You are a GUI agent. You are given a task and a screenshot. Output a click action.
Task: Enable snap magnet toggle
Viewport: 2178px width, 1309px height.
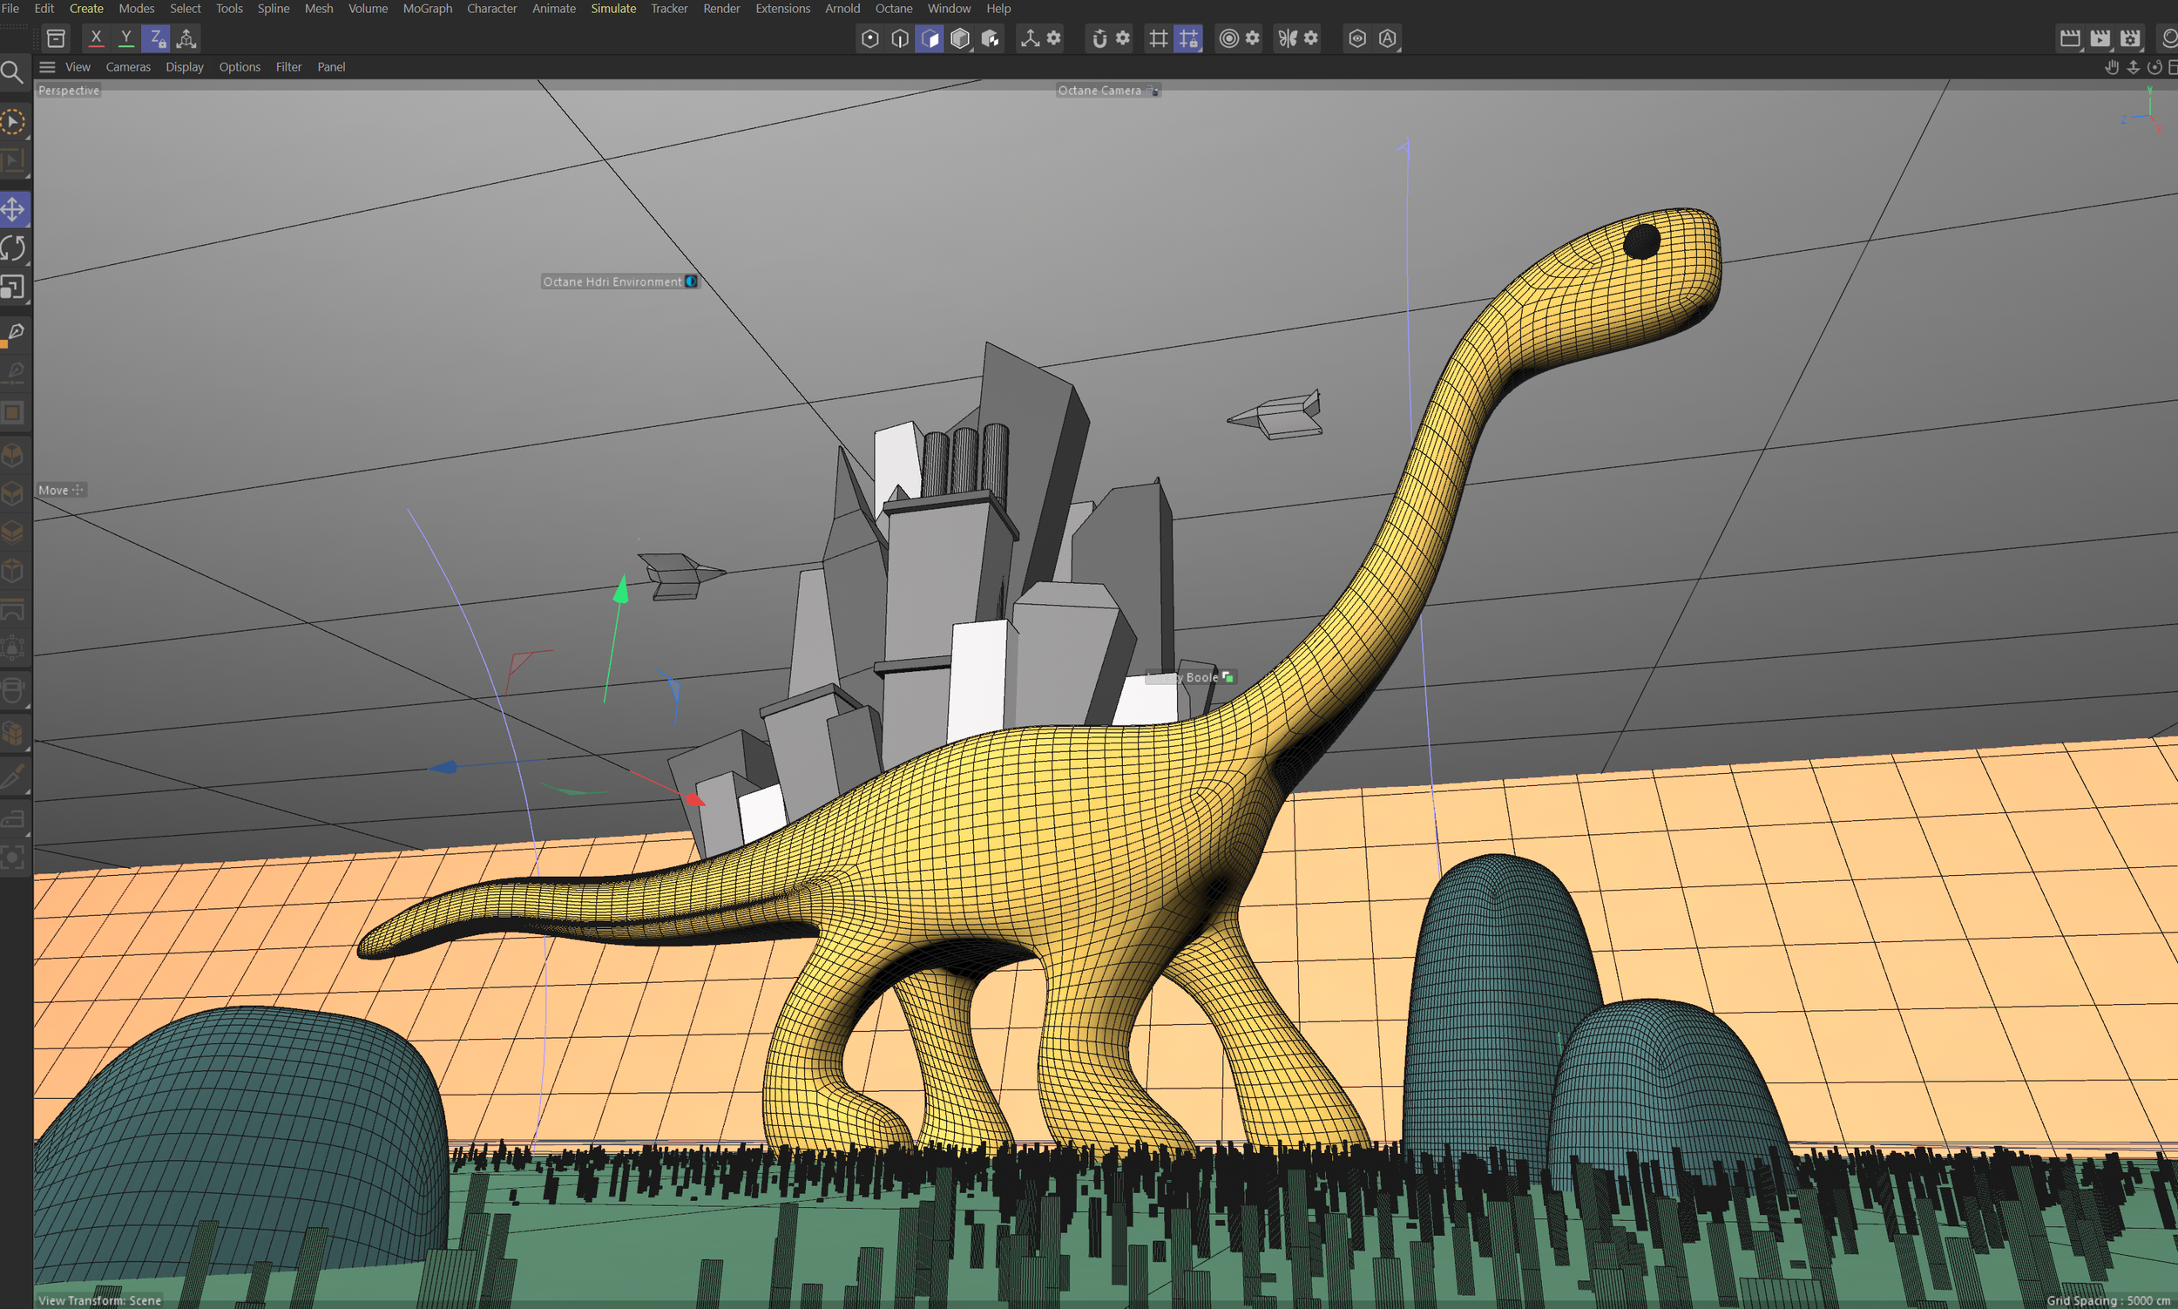pyautogui.click(x=1099, y=38)
